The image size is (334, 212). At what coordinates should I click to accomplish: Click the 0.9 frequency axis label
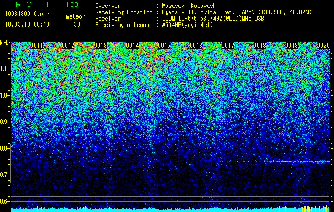click(x=5, y=122)
